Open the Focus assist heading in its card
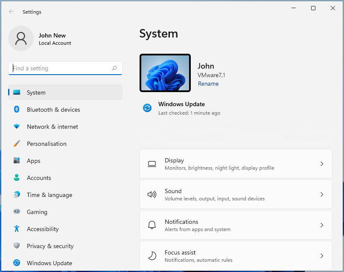The image size is (344, 272). click(x=180, y=252)
